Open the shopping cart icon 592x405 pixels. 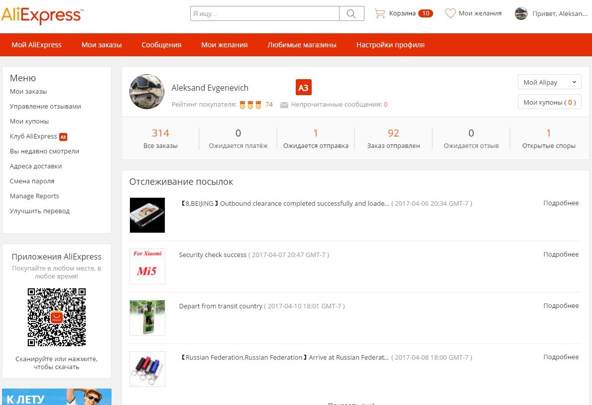(x=380, y=13)
